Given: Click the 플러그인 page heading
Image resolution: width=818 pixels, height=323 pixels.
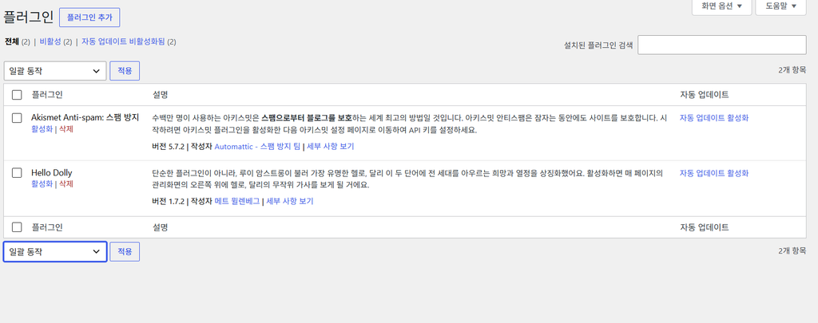Looking at the screenshot, I should point(28,18).
